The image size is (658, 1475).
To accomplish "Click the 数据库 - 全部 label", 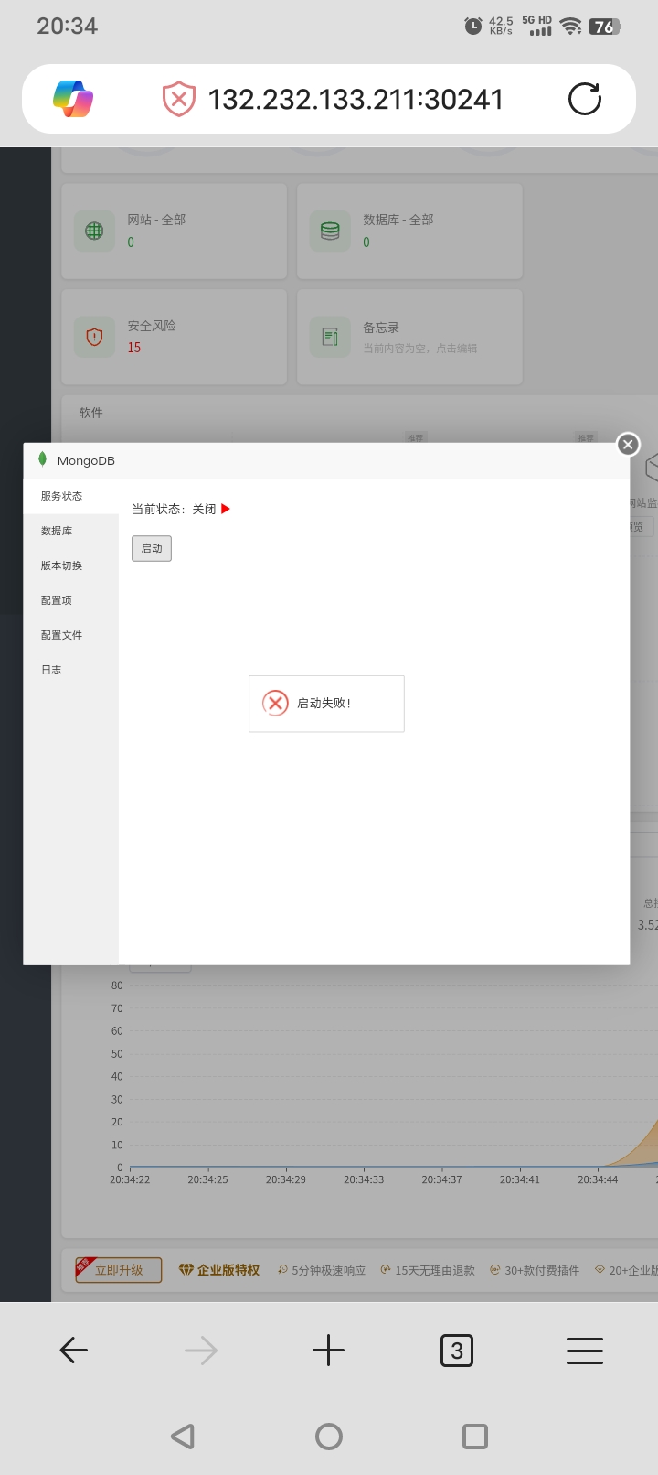I will (x=398, y=220).
